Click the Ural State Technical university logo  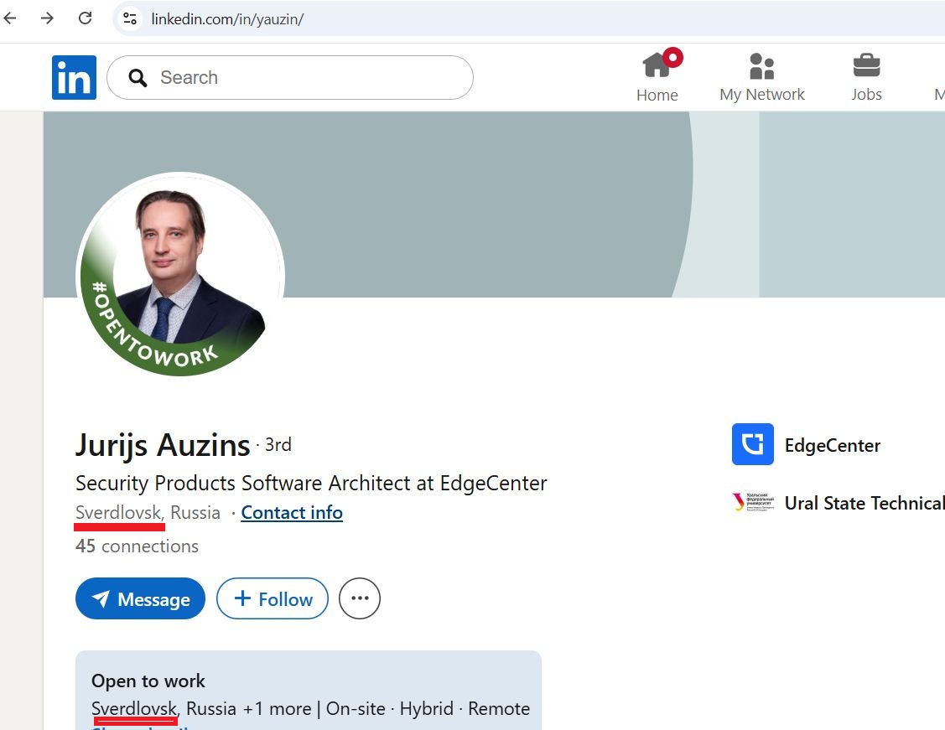[753, 502]
